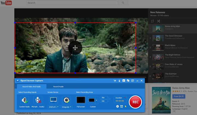
Task: Open Black Mass playlist entry
Action: click(172, 48)
